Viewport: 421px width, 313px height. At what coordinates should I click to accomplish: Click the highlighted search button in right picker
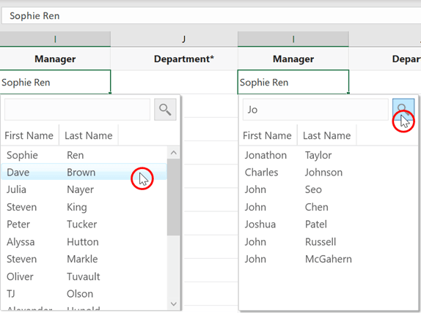(403, 109)
